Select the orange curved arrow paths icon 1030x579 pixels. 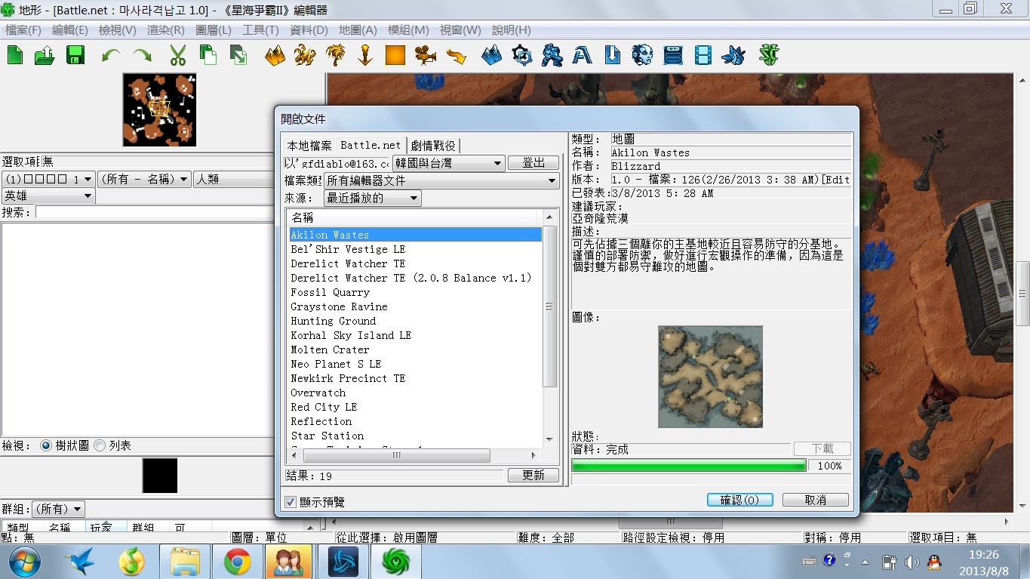(x=456, y=55)
